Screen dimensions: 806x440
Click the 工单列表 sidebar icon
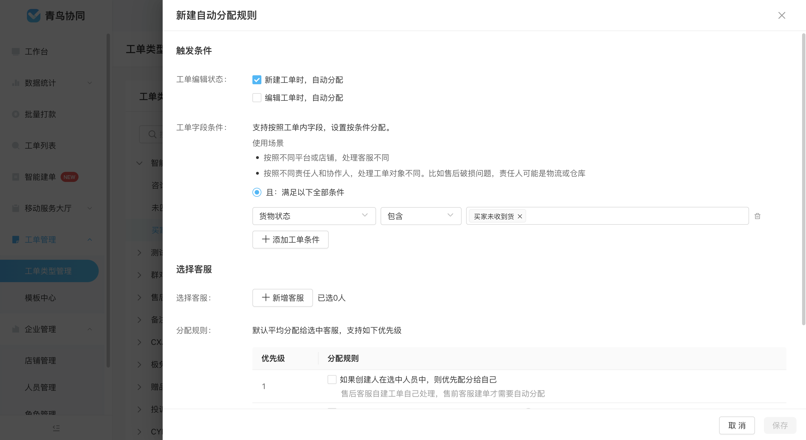pos(16,146)
